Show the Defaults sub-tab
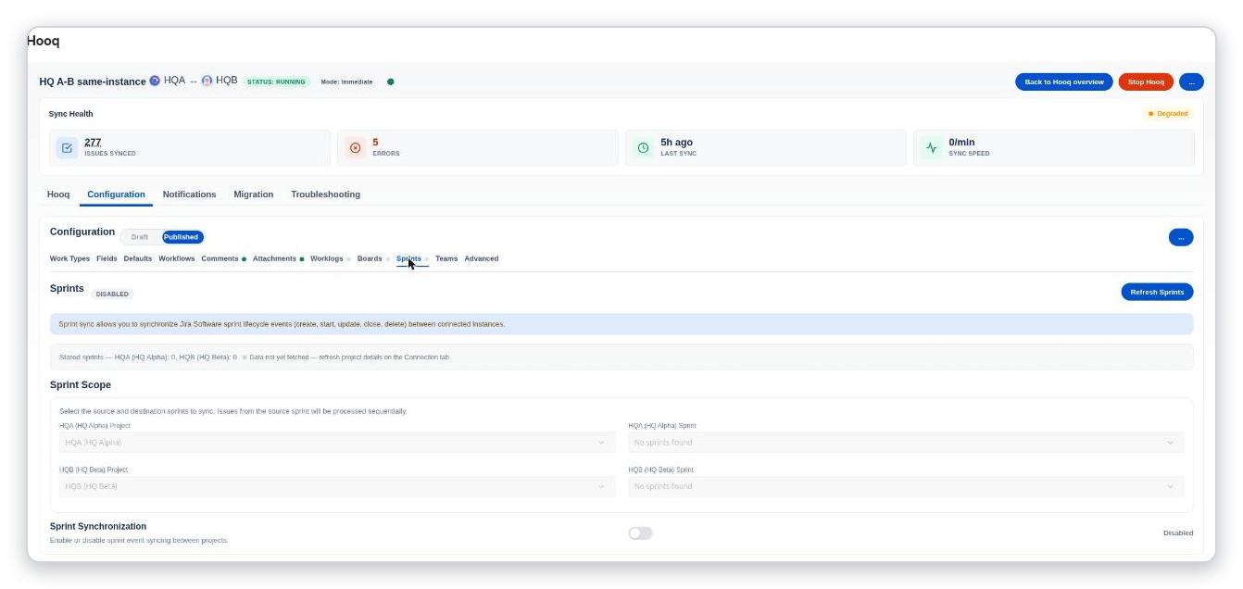Image resolution: width=1243 pixels, height=589 pixels. pyautogui.click(x=138, y=258)
